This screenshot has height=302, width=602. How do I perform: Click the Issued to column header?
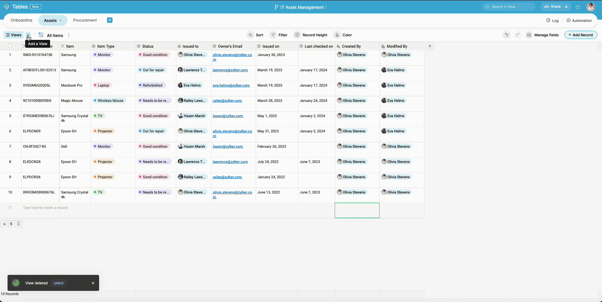tap(194, 46)
